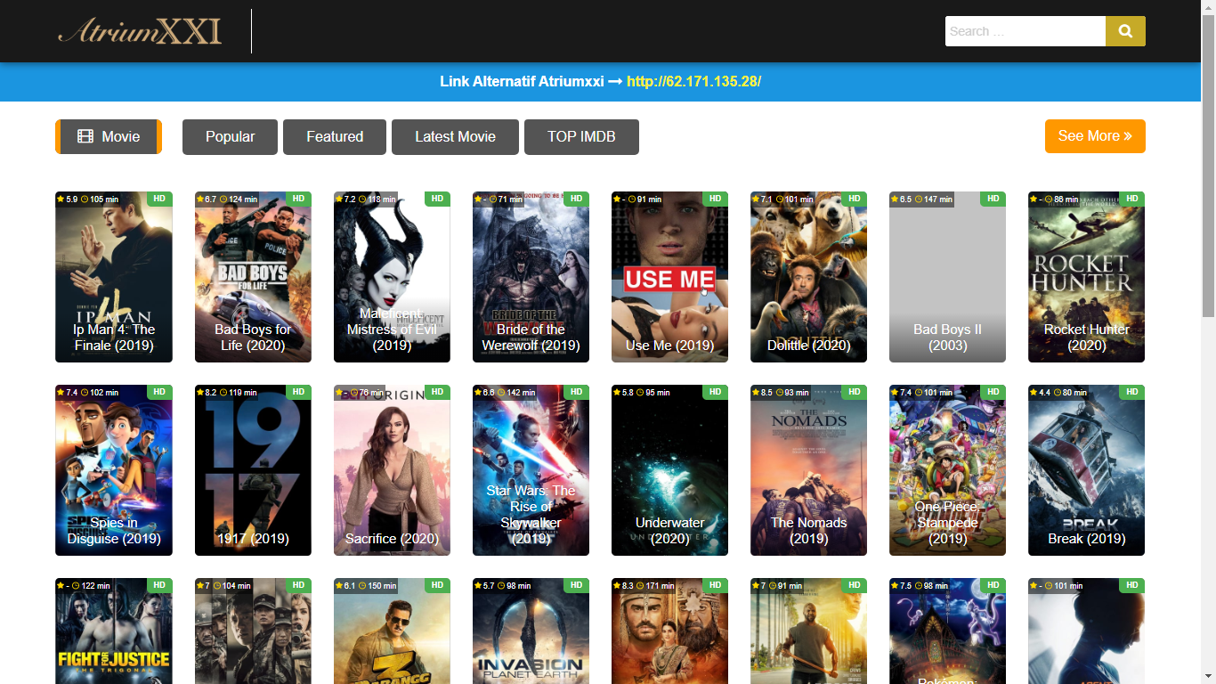Screen dimensions: 1216x684
Task: Open Use Me (2019) movie
Action: [669, 277]
